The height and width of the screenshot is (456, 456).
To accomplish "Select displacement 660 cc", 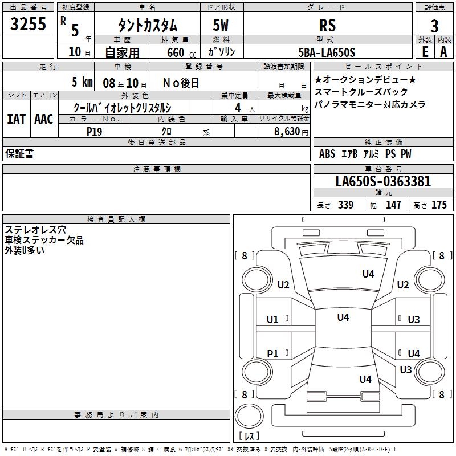I will [181, 52].
